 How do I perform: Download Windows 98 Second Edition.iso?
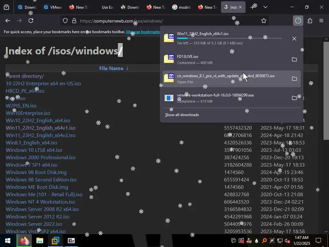click(x=41, y=179)
